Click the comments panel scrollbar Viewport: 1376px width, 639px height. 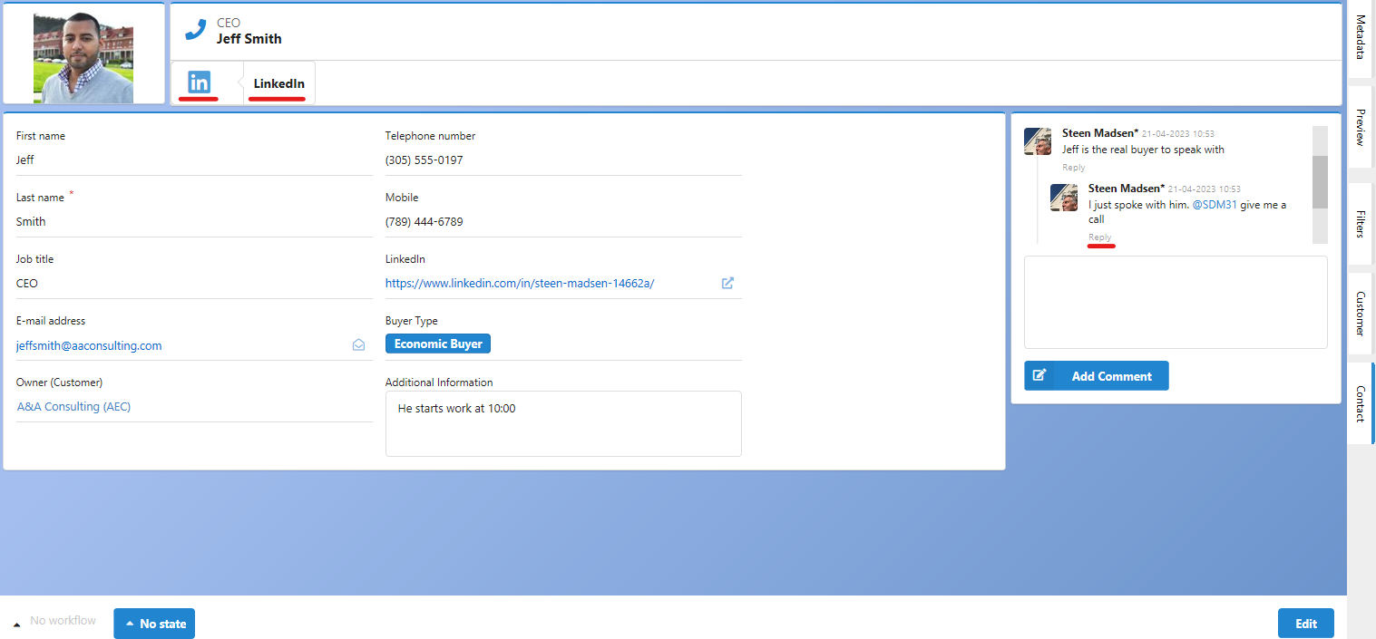pyautogui.click(x=1320, y=182)
